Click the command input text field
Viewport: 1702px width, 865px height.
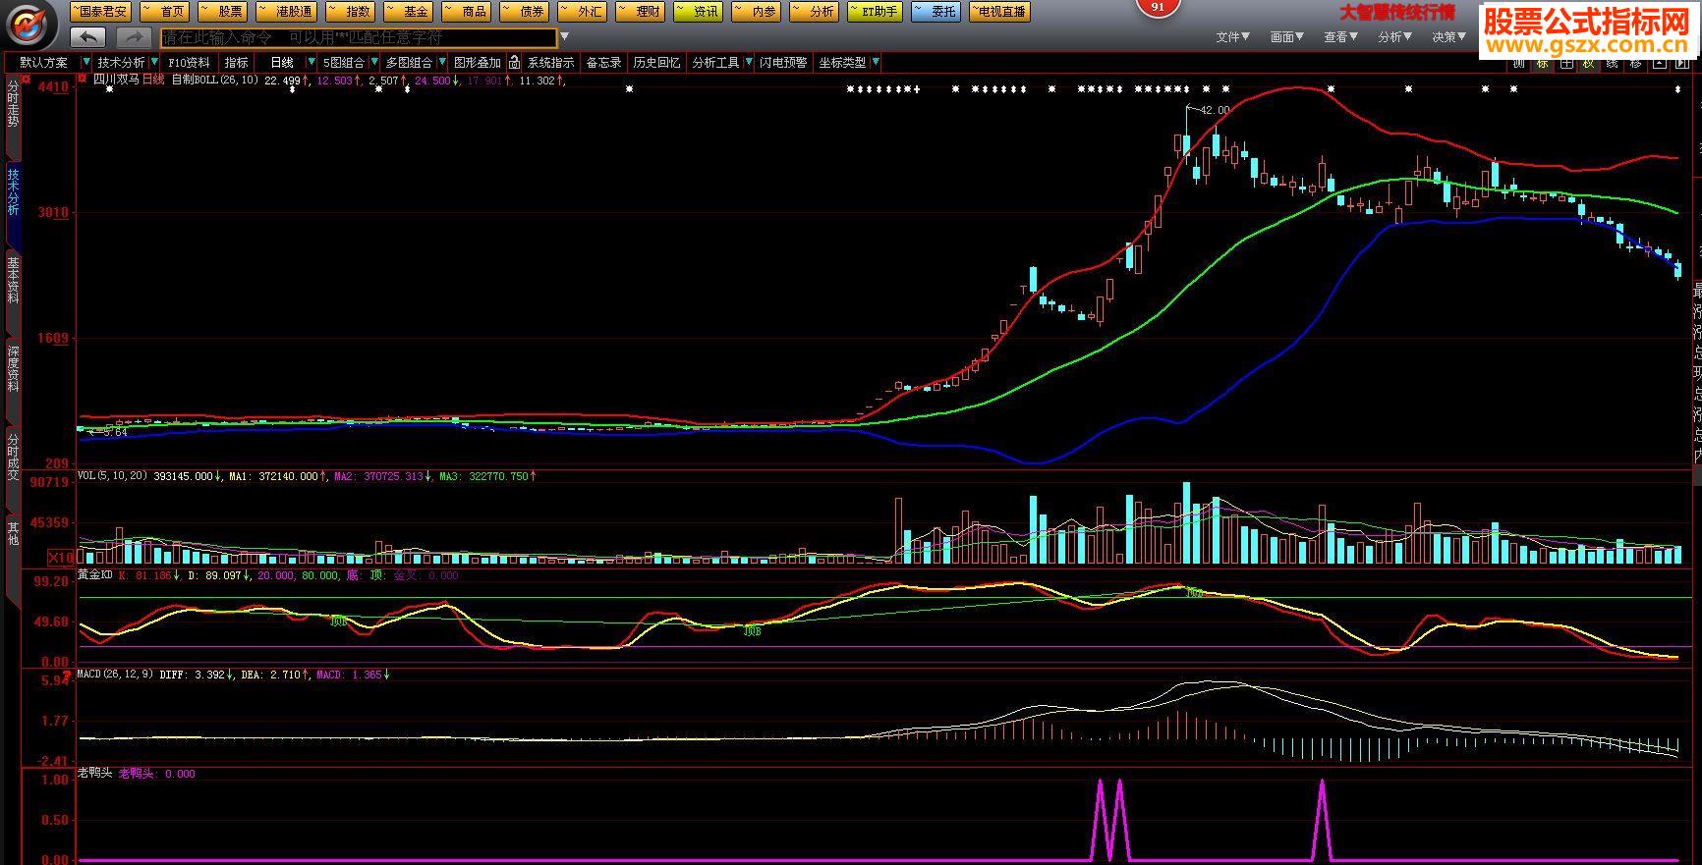tap(359, 37)
